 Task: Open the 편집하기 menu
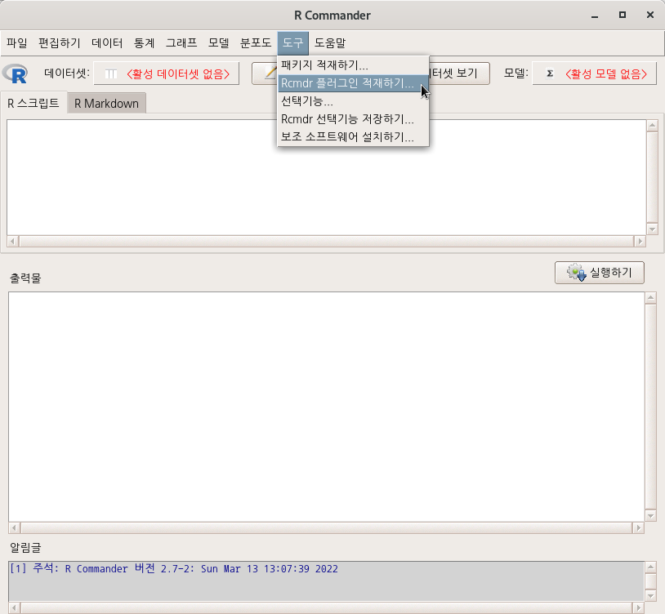(60, 42)
